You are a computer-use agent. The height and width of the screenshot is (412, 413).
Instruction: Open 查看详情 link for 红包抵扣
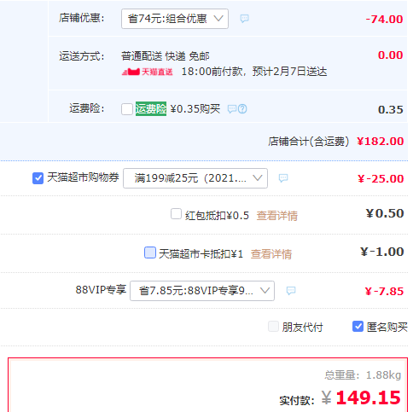pos(277,216)
